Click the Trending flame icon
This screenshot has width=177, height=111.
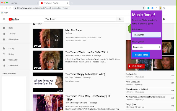tap(4, 34)
